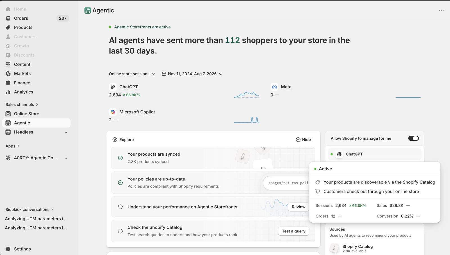This screenshot has height=255, width=450.
Task: Click the Growth gauge icon
Action: [x=8, y=46]
